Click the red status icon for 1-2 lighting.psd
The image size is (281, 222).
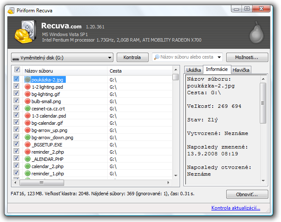coord(28,87)
